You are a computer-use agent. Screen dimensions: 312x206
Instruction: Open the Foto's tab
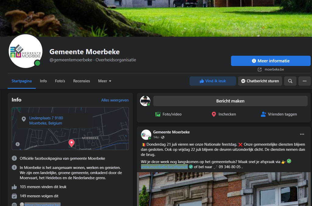pyautogui.click(x=60, y=81)
